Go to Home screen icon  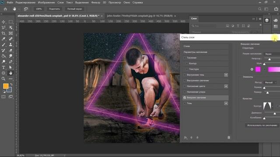tap(5, 9)
